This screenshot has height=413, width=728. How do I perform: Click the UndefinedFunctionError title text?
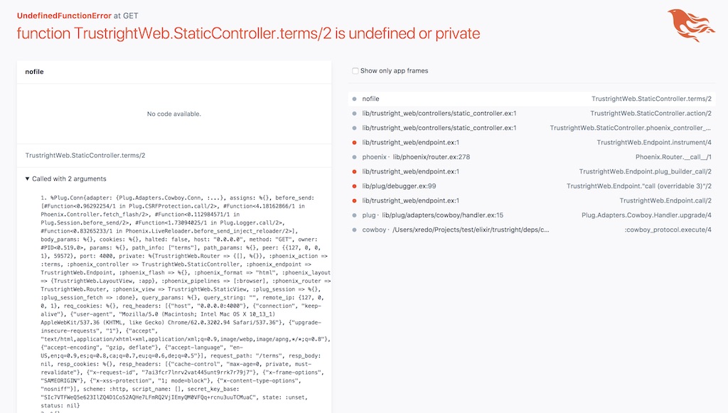pyautogui.click(x=64, y=16)
